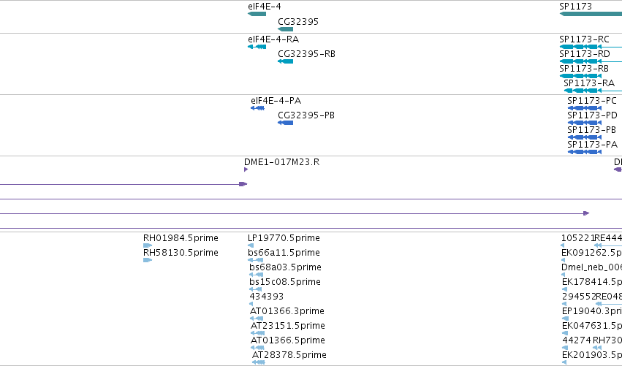Click the SP1173 gene feature bar
Image resolution: width=622 pixels, height=366 pixels.
[591, 14]
